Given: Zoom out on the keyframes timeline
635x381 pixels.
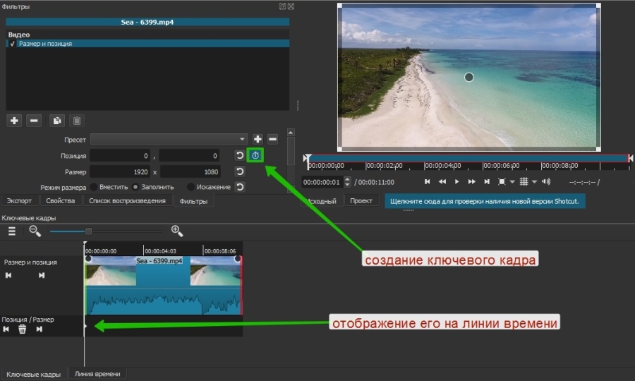Looking at the screenshot, I should click(x=35, y=231).
